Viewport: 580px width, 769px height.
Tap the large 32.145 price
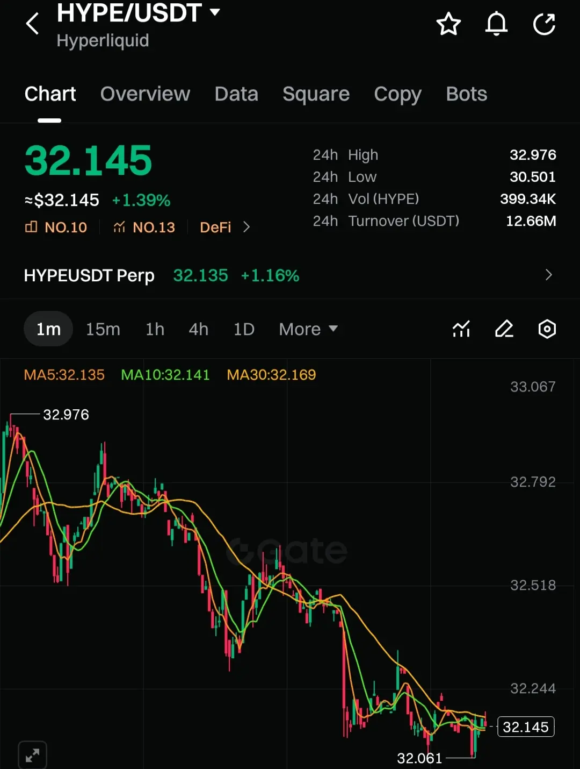pos(89,160)
